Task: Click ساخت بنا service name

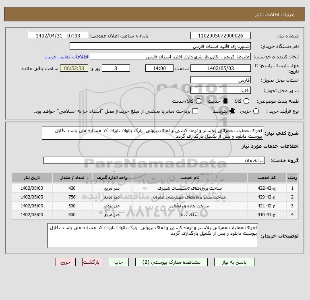Action: pyautogui.click(x=189, y=215)
